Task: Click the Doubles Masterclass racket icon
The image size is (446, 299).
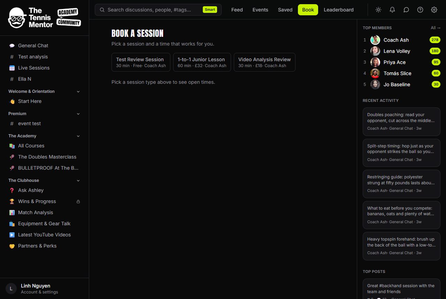Action: [x=12, y=157]
